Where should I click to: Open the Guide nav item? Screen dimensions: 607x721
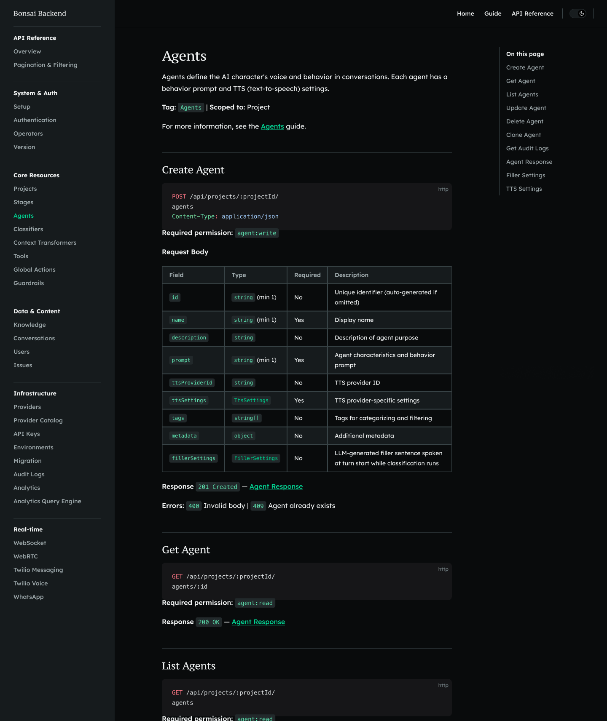tap(492, 13)
